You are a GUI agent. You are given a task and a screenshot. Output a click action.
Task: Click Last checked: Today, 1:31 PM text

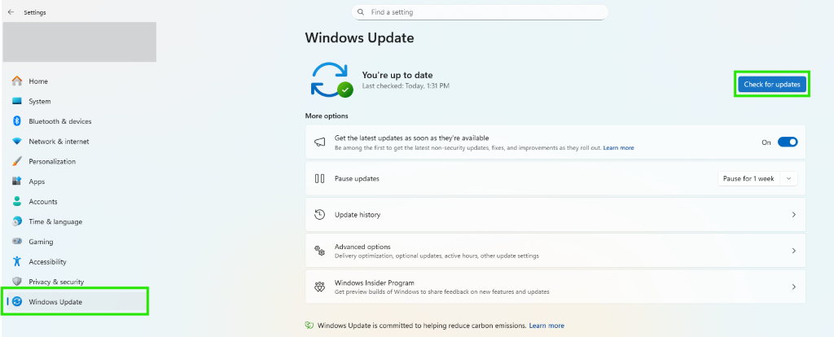pyautogui.click(x=406, y=85)
